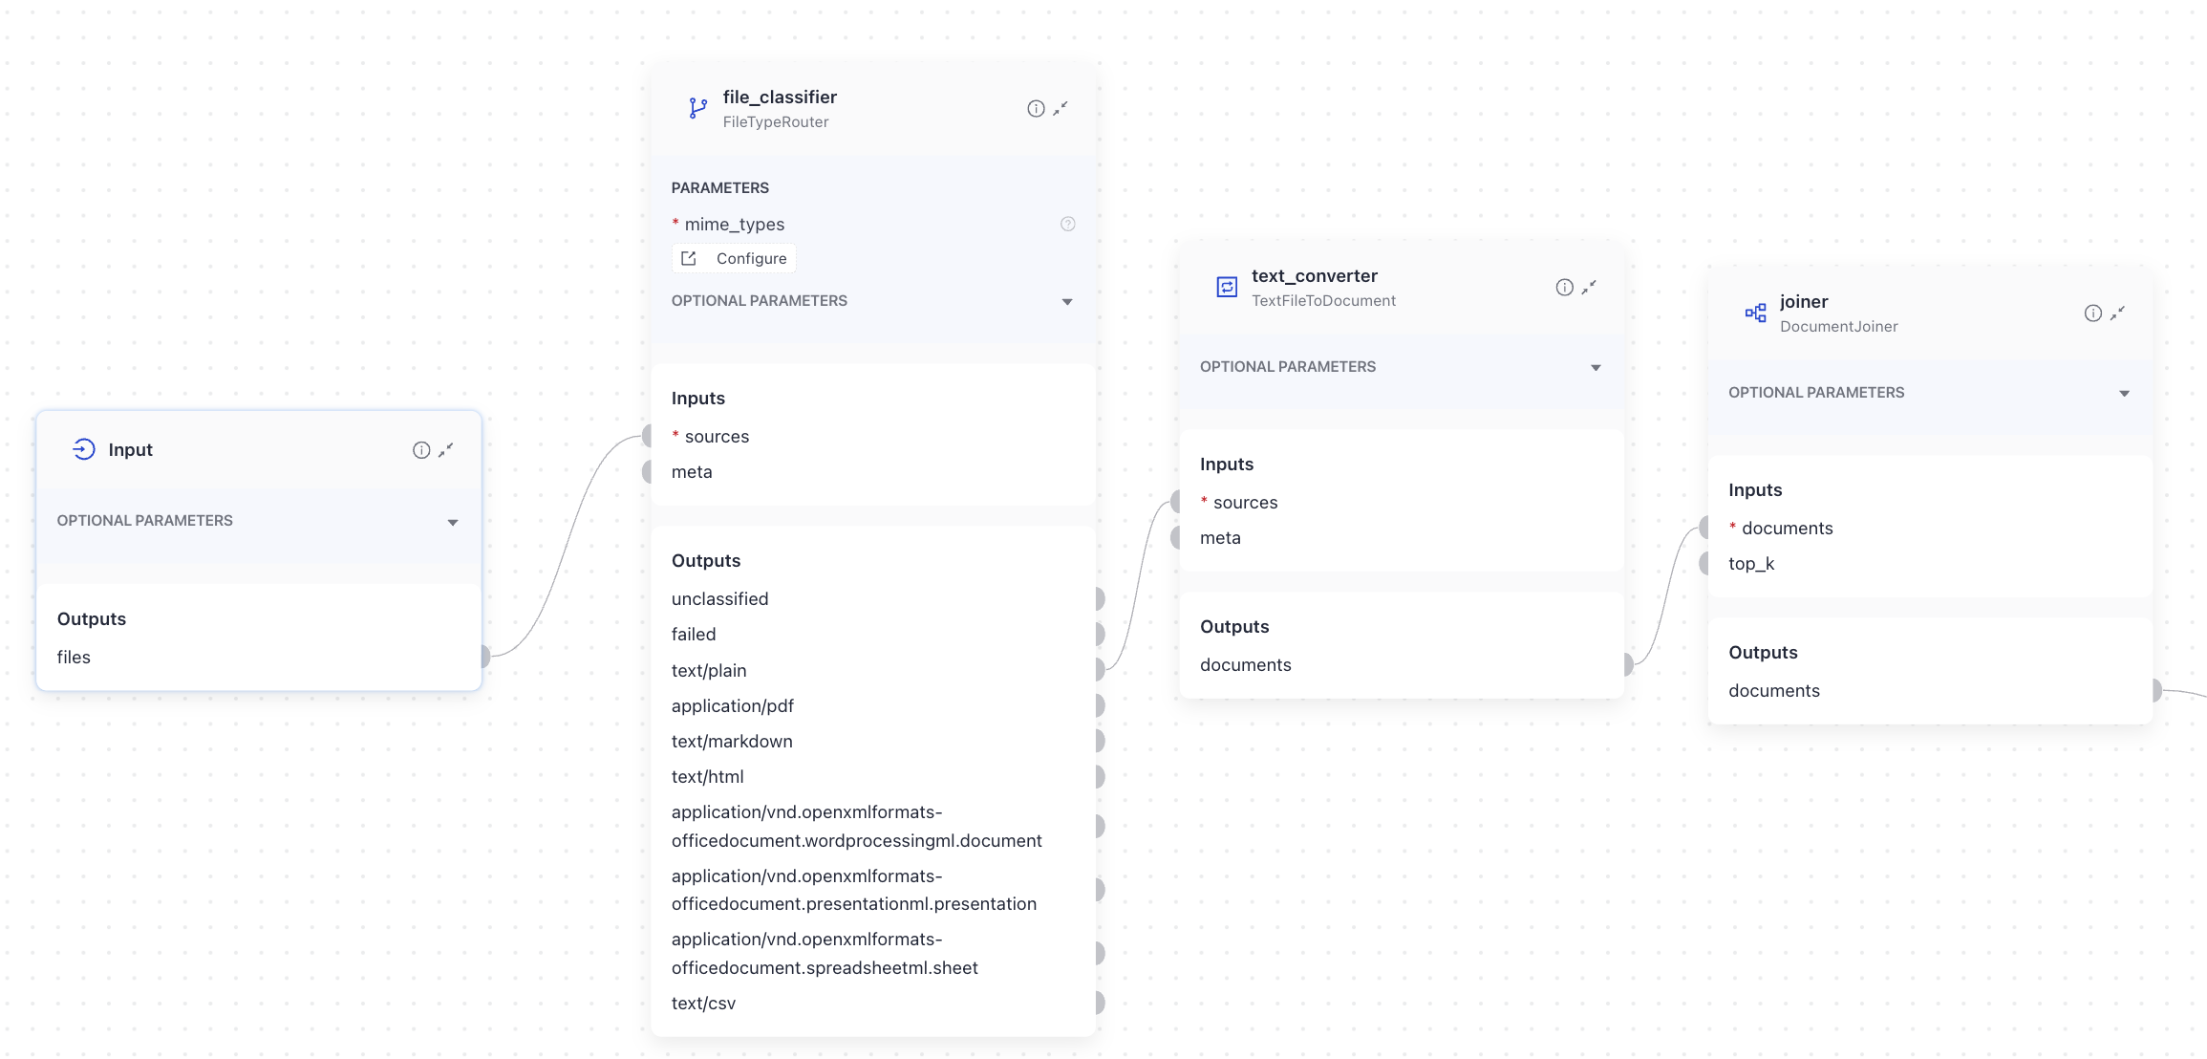Click the info icon on file_classifier node
The width and height of the screenshot is (2207, 1059).
[1035, 108]
